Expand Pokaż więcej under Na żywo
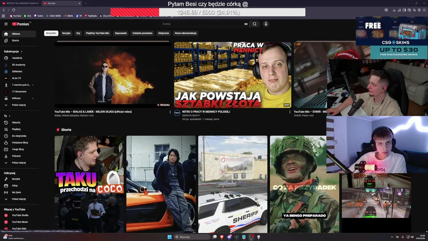 point(19,199)
